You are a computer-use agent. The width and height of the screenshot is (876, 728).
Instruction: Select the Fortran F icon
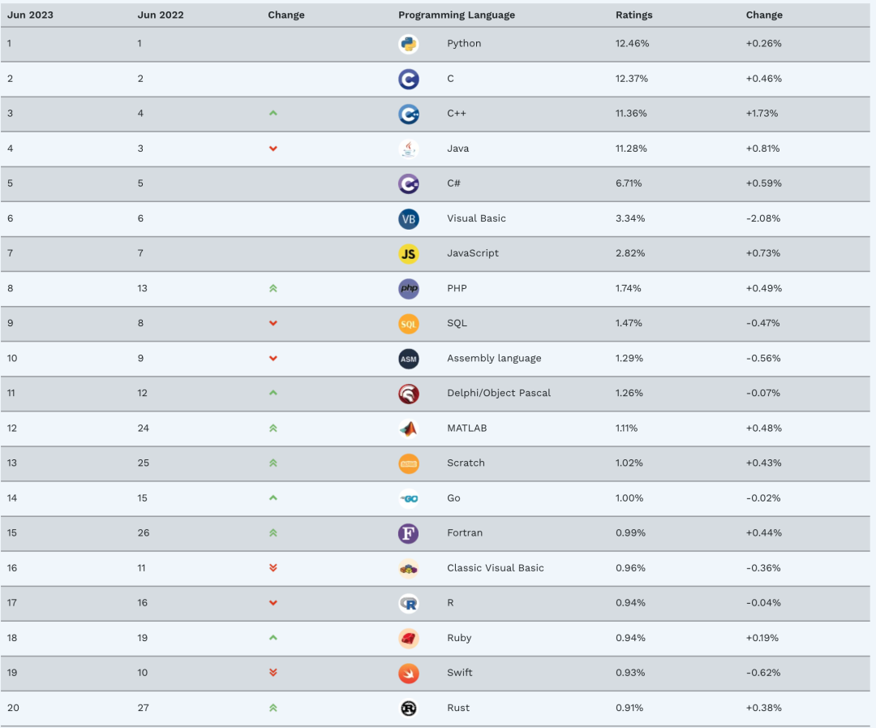(x=408, y=533)
